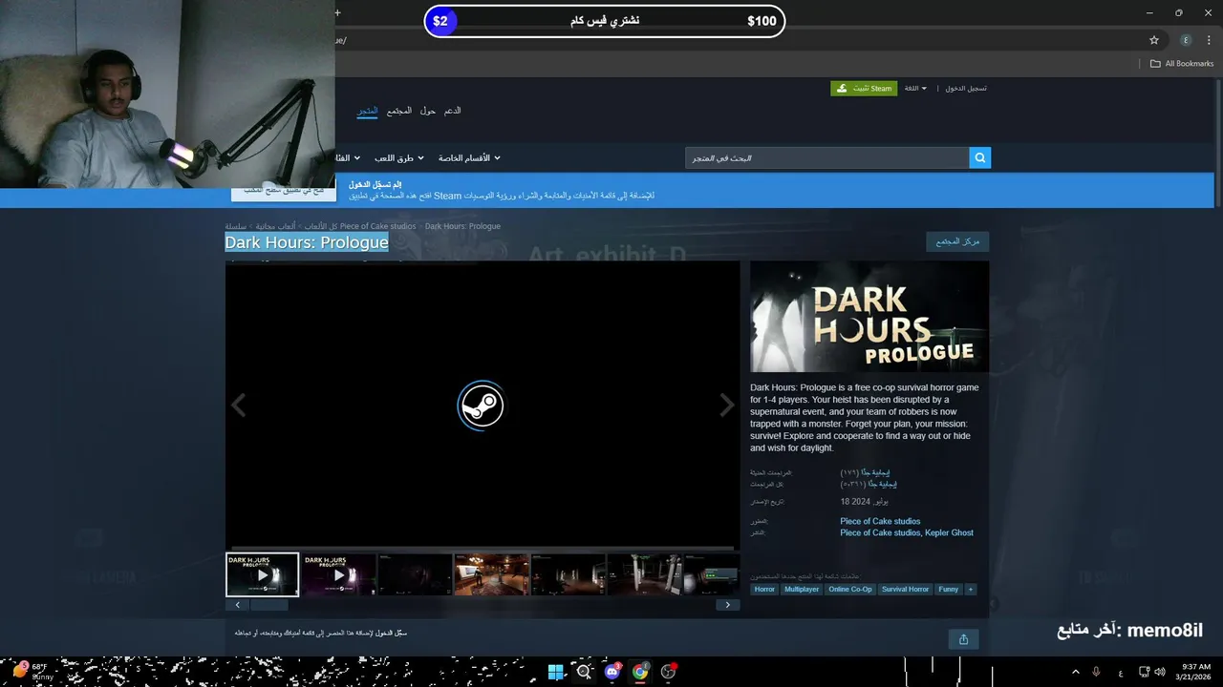Open Kepler Ghost publisher link
The height and width of the screenshot is (687, 1223).
click(x=949, y=533)
